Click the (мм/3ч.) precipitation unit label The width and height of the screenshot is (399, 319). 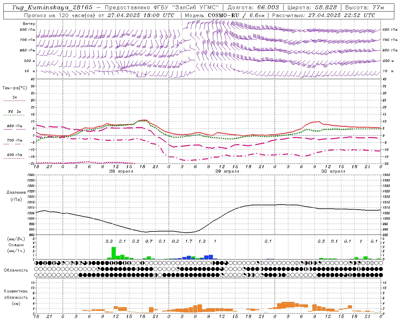(x=16, y=239)
